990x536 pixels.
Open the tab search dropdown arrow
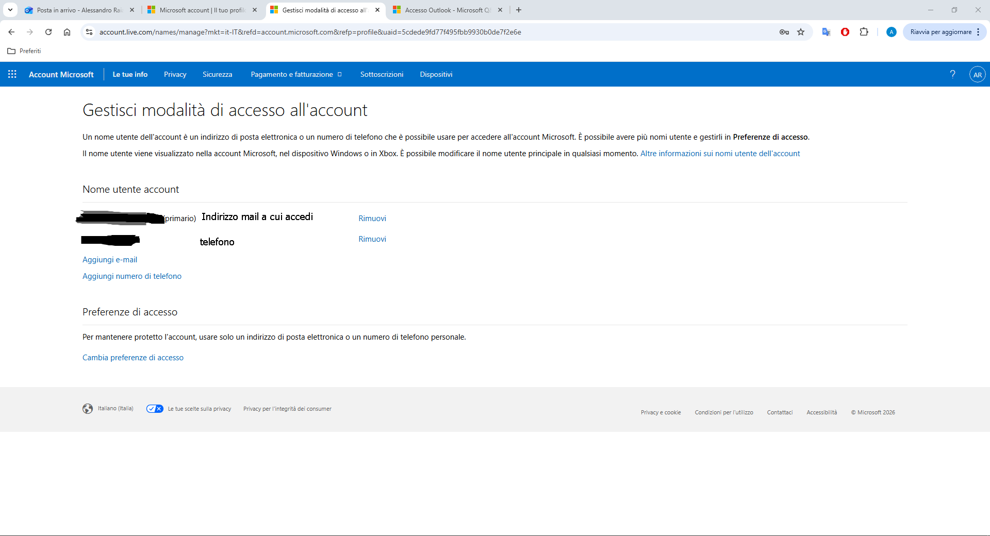(x=10, y=10)
